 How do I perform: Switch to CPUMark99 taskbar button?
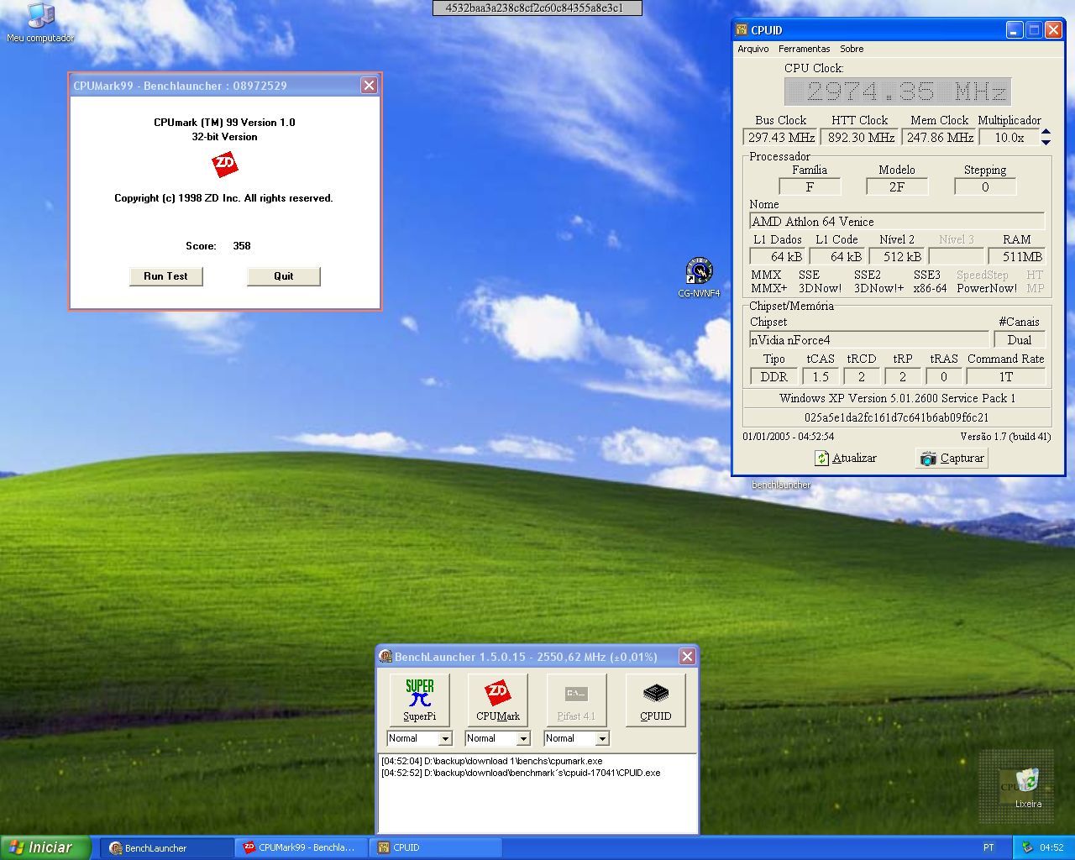click(302, 848)
